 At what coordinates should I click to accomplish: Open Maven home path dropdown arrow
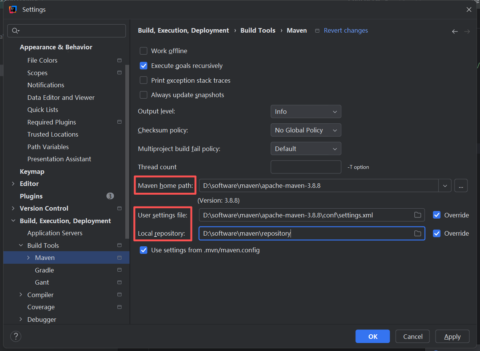(x=445, y=186)
